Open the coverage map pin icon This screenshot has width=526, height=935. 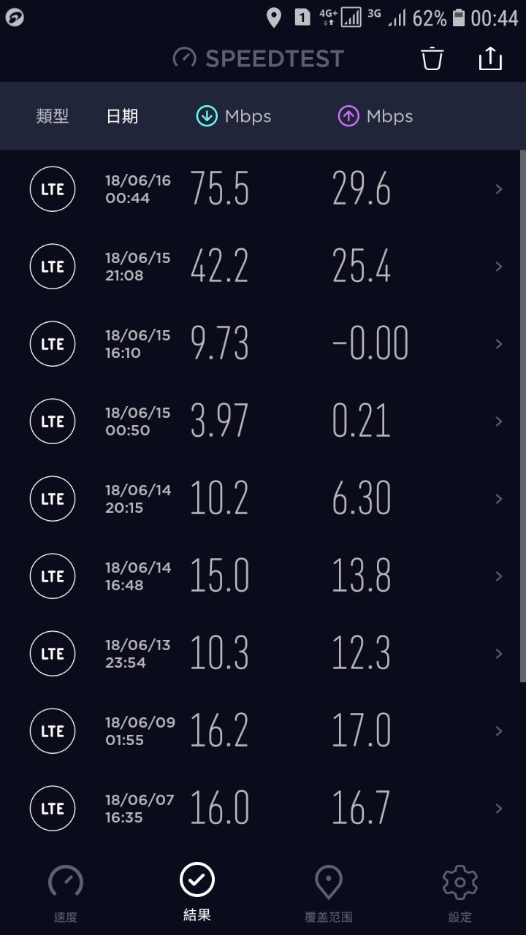pos(329,882)
